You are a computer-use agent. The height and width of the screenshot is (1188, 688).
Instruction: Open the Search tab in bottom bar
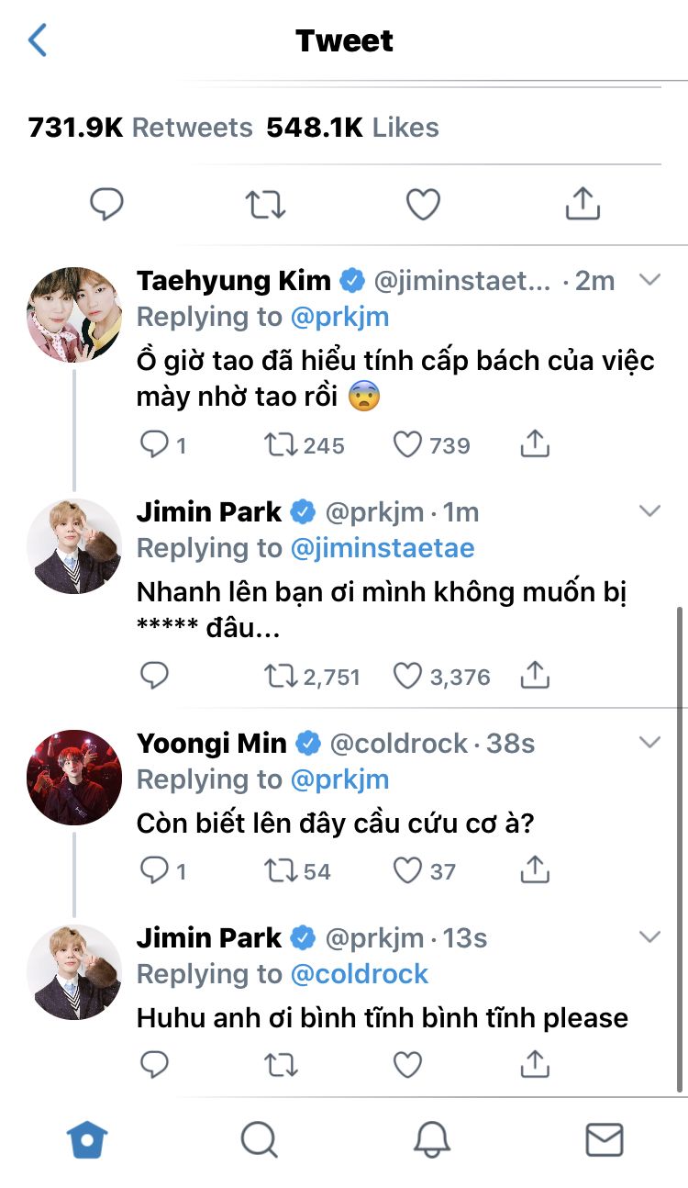point(260,1139)
